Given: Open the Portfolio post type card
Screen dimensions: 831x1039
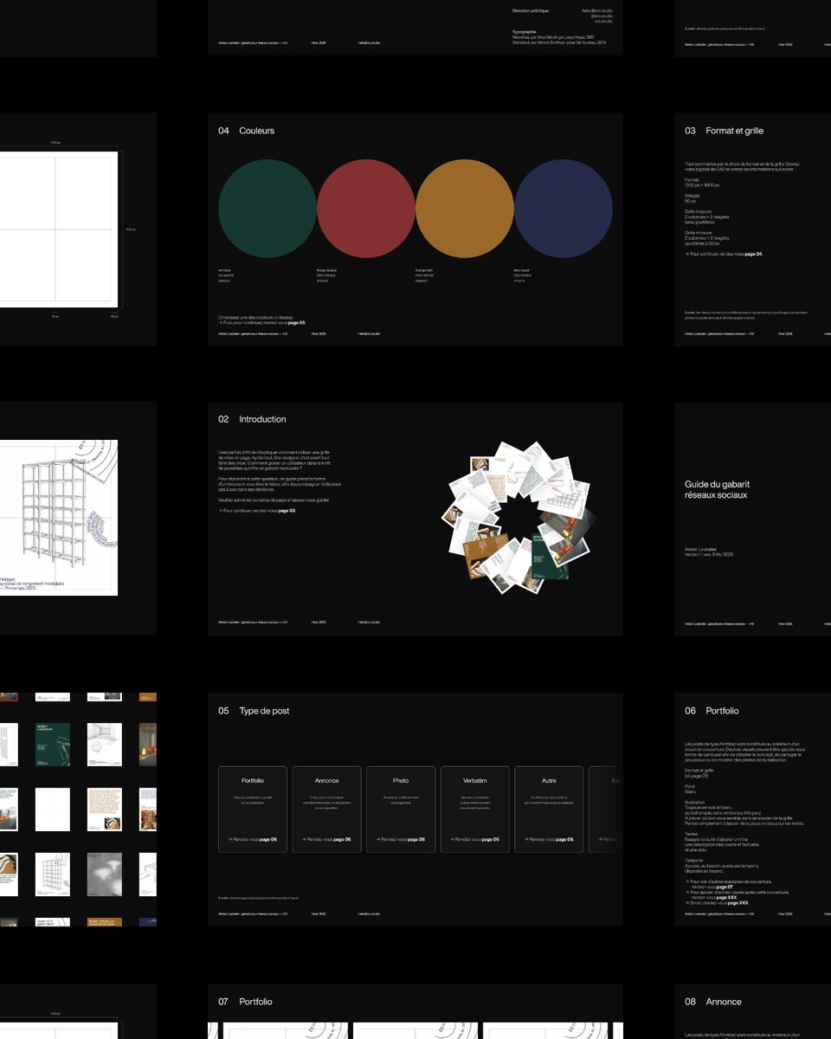Looking at the screenshot, I should (x=253, y=810).
